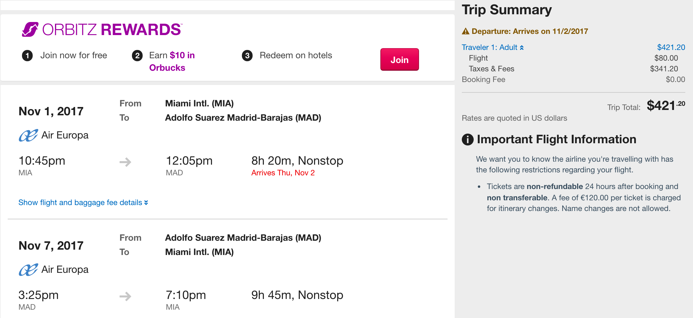Click the "Redeem on hotels" step text

[x=296, y=55]
